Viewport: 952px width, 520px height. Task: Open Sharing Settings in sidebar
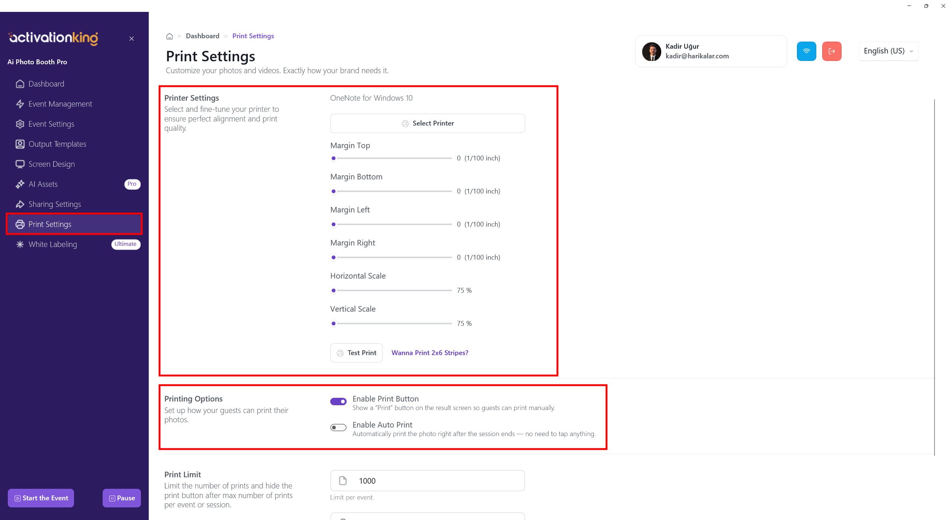click(x=54, y=204)
